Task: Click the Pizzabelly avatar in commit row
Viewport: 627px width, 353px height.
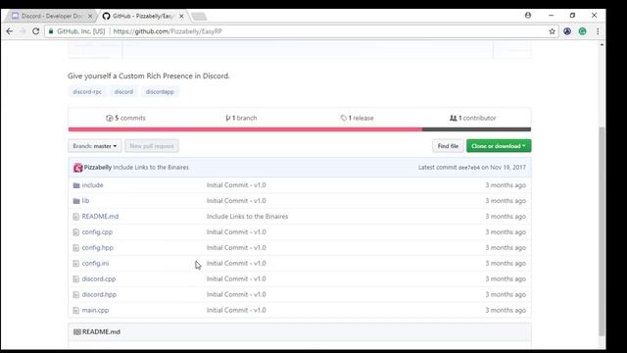Action: 78,168
